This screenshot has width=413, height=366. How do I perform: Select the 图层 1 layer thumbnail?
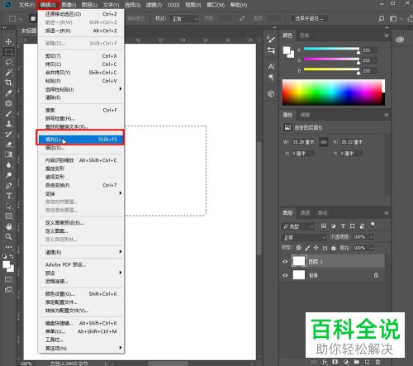click(299, 261)
